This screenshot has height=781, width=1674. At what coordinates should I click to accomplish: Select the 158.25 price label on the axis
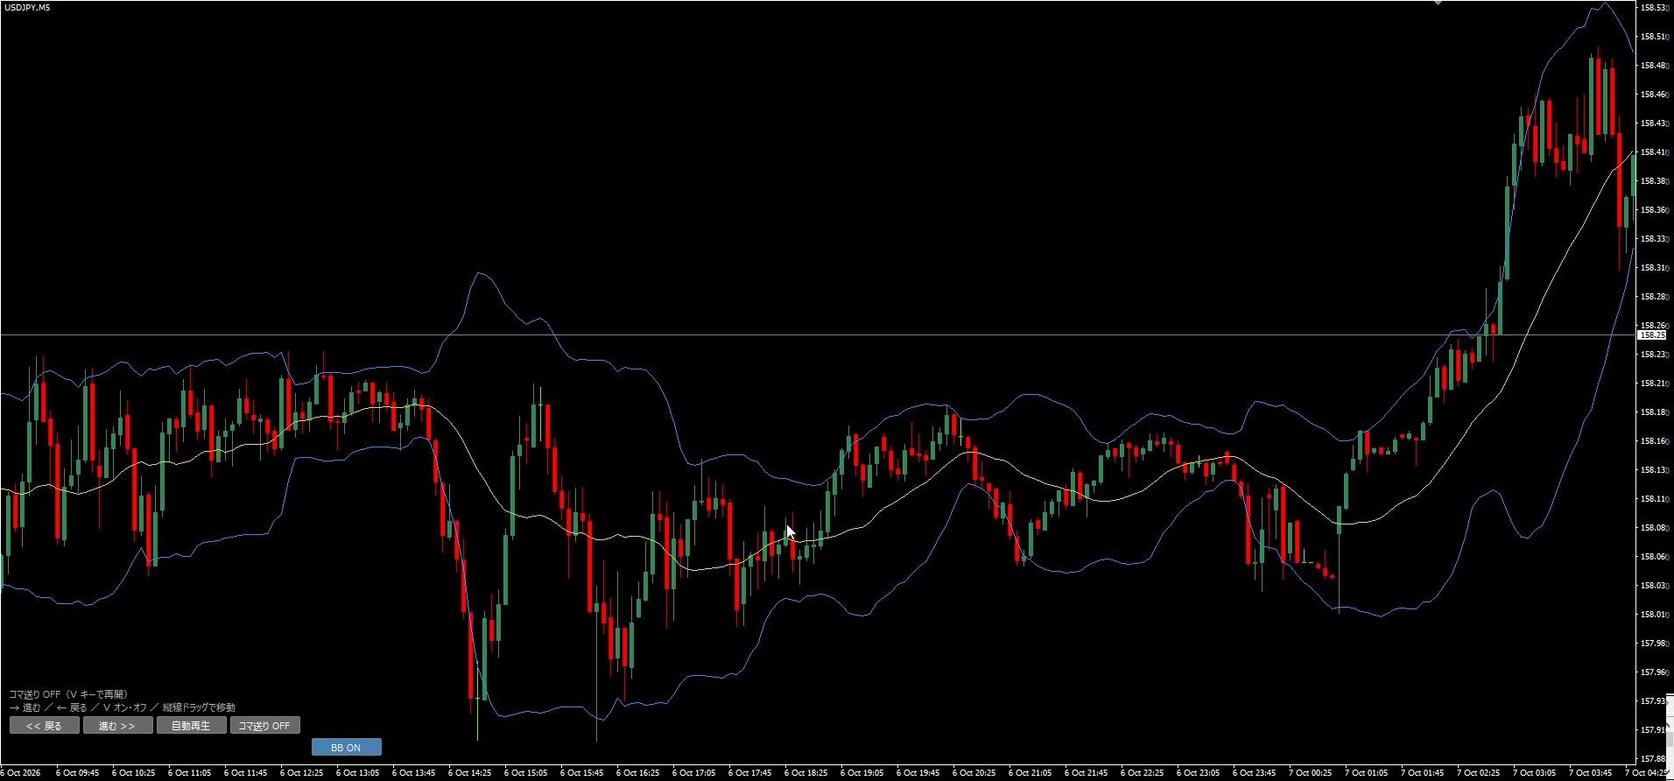1652,334
